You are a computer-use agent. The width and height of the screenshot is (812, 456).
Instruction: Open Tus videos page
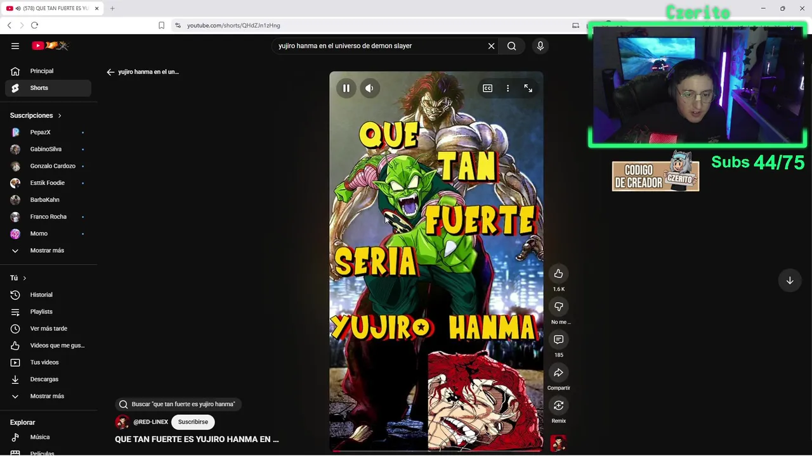[x=48, y=362]
